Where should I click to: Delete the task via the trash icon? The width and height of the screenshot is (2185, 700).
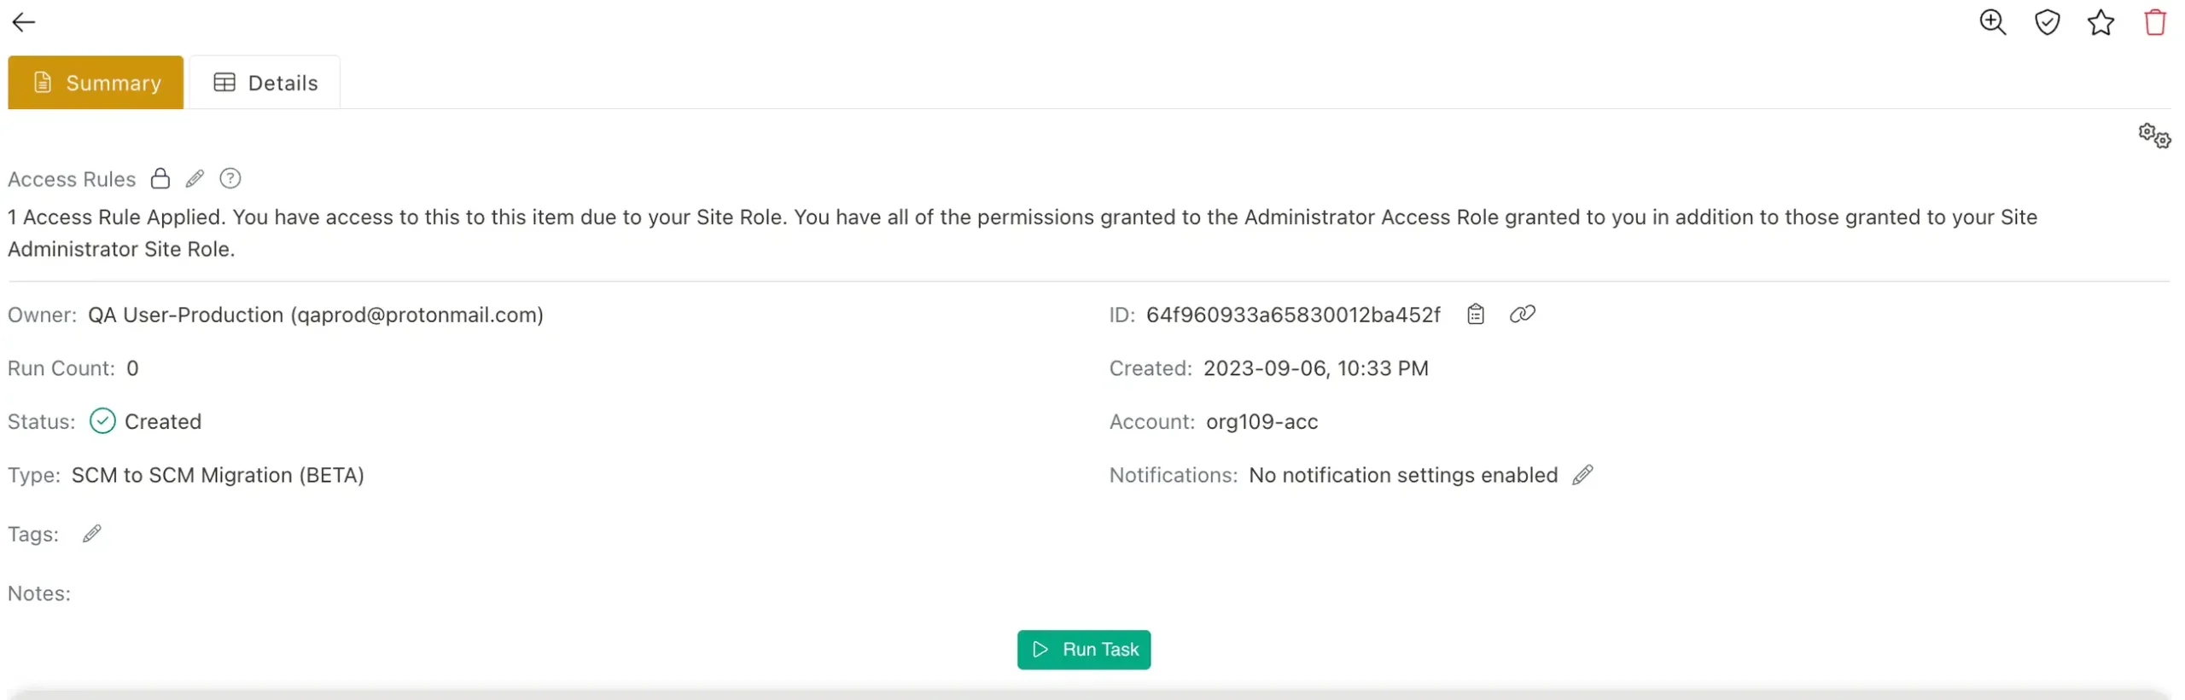2154,22
